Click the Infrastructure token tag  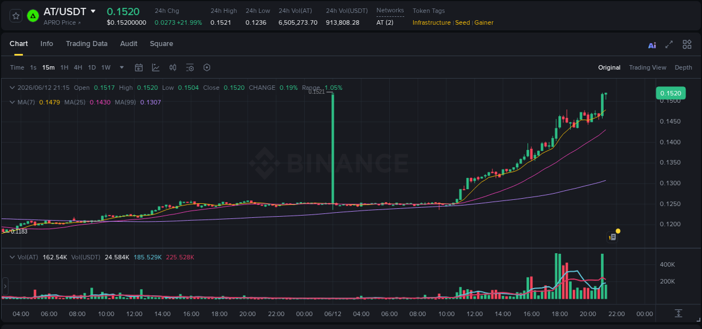(x=431, y=22)
